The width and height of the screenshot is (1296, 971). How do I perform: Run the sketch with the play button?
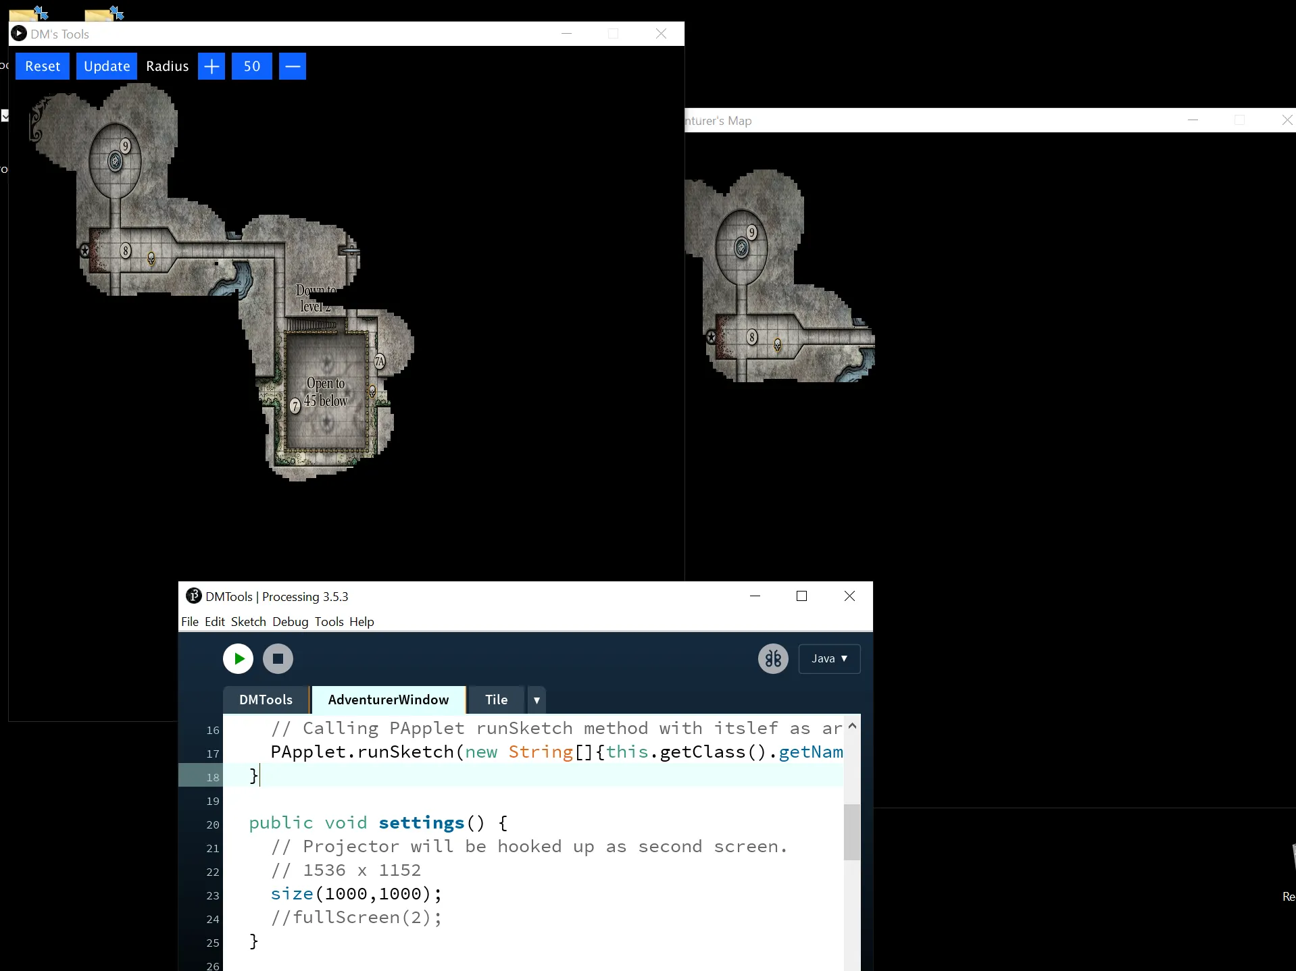[x=239, y=659]
